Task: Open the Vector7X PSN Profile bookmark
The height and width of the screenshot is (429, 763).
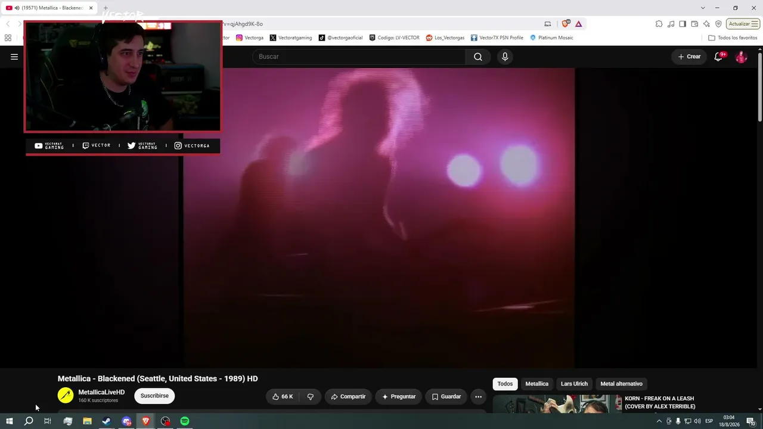Action: [x=497, y=38]
